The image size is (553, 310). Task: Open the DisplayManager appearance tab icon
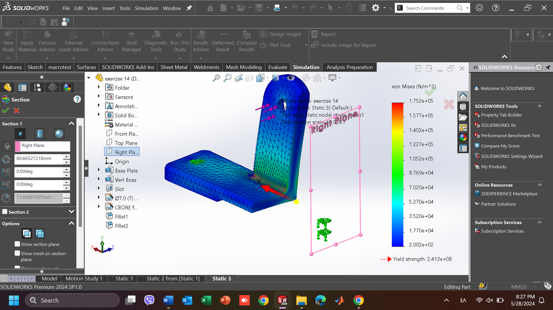(67, 88)
